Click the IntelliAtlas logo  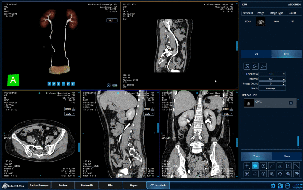[13, 186]
